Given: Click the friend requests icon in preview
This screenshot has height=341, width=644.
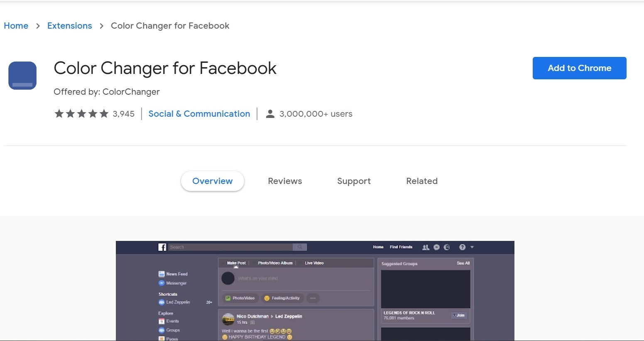Looking at the screenshot, I should (426, 247).
